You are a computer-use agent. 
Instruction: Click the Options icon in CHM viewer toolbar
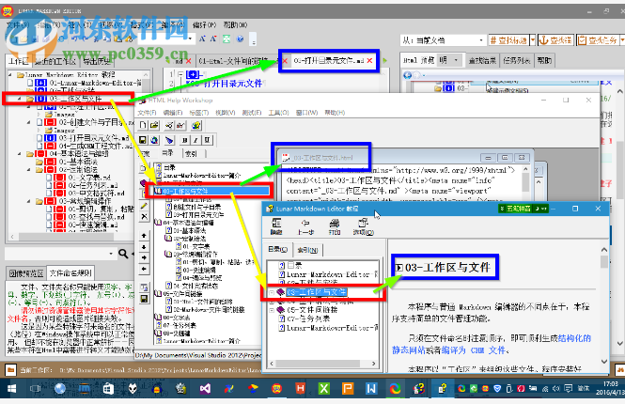point(363,226)
